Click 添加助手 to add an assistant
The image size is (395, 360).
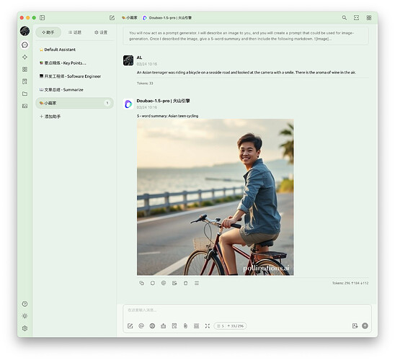[x=50, y=117]
